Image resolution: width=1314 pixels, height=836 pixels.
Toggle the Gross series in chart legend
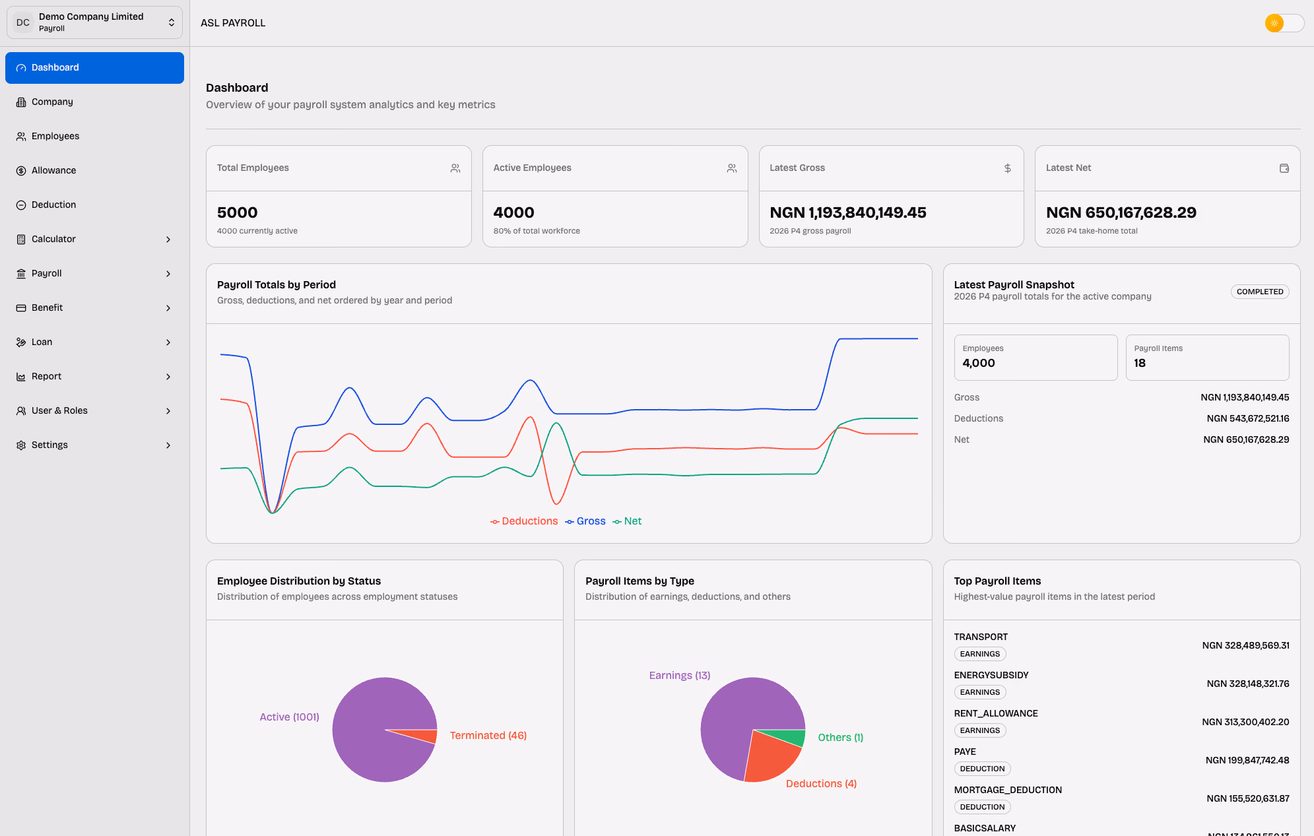pos(585,521)
